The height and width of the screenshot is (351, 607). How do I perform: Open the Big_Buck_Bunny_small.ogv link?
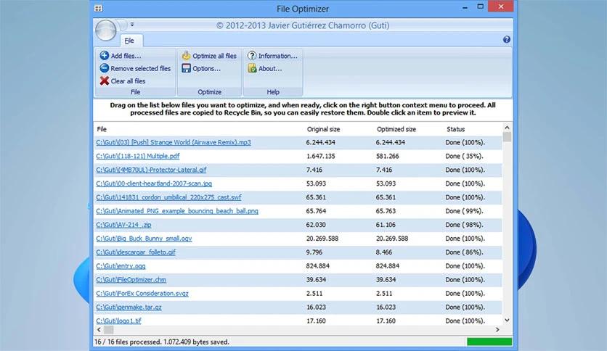[144, 239]
